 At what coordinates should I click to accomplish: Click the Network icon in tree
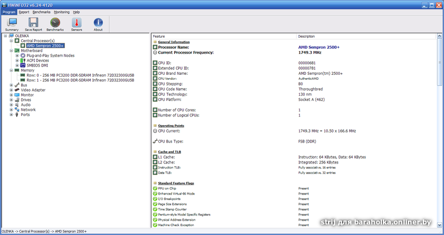point(17,109)
